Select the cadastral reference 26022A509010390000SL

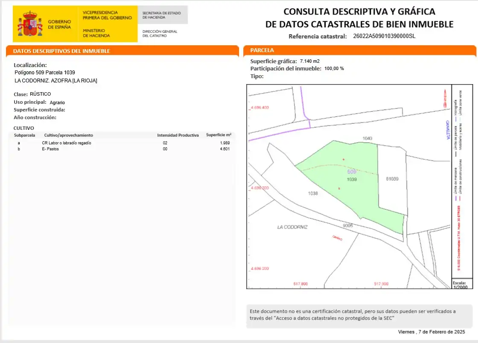tap(384, 36)
